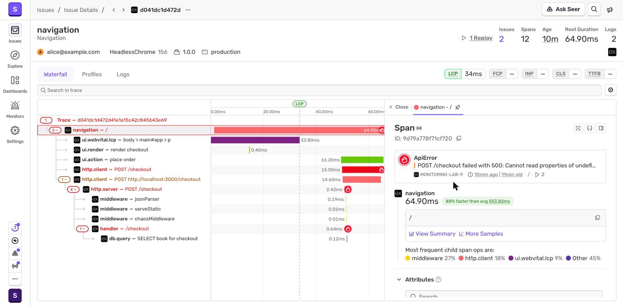The height and width of the screenshot is (306, 623).
Task: Collapse http.client localhost checkout span children
Action: tap(64, 179)
